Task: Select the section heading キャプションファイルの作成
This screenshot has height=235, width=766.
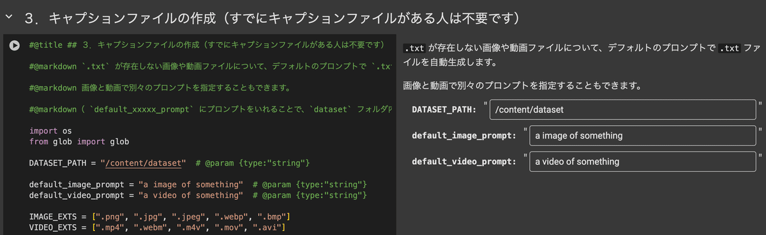Action: click(271, 17)
